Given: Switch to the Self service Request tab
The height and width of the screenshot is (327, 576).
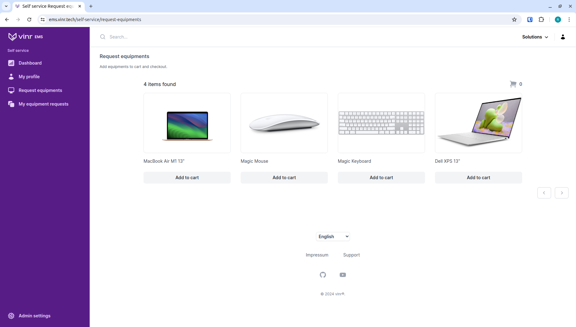Looking at the screenshot, I should (x=49, y=6).
